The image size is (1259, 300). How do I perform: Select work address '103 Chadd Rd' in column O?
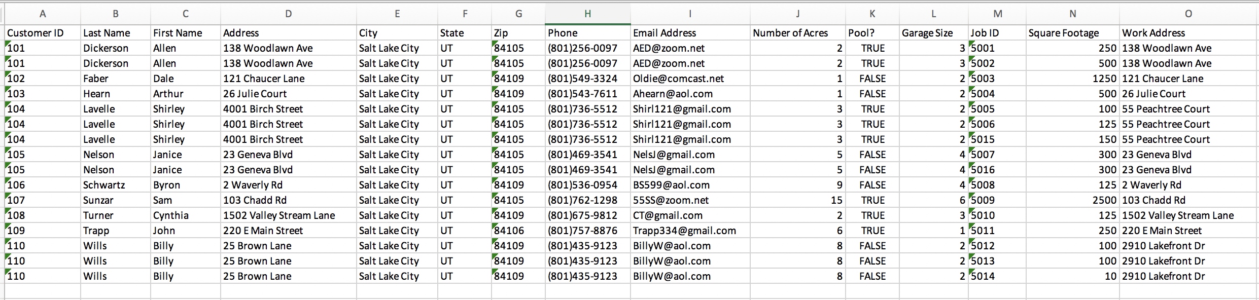tap(1188, 200)
